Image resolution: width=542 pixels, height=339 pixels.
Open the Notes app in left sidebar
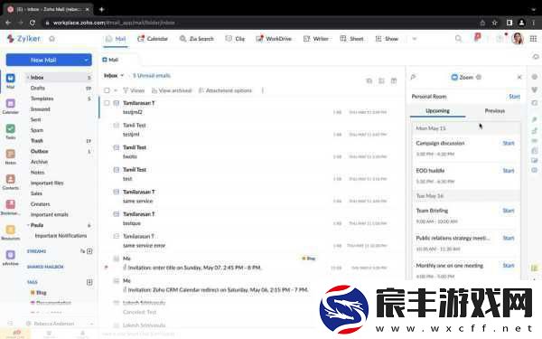click(x=10, y=156)
